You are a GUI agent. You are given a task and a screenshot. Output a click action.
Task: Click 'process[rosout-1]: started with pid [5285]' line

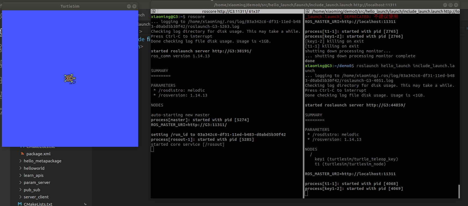click(203, 139)
